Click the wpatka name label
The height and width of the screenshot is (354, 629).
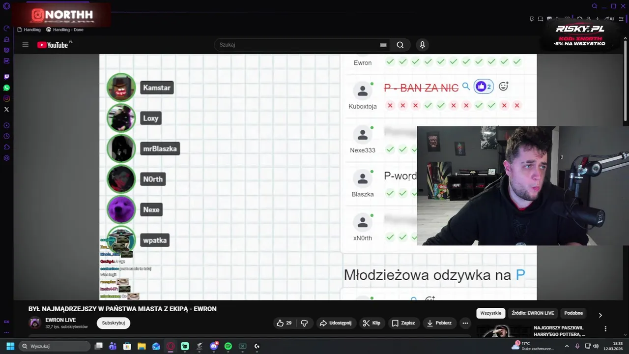(x=155, y=240)
